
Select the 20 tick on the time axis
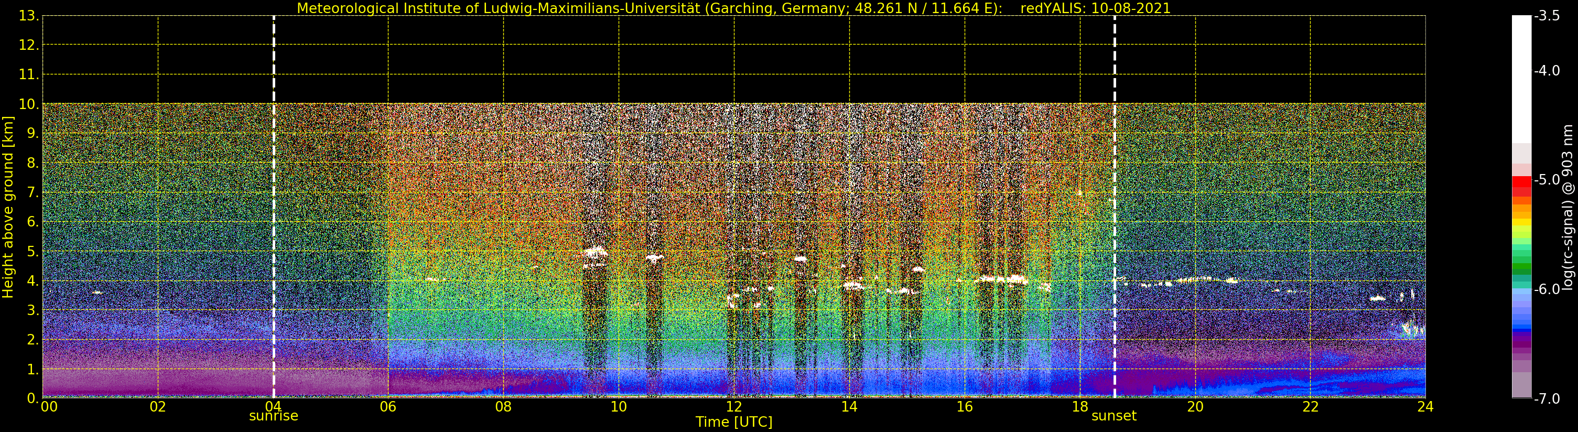pyautogui.click(x=1195, y=407)
